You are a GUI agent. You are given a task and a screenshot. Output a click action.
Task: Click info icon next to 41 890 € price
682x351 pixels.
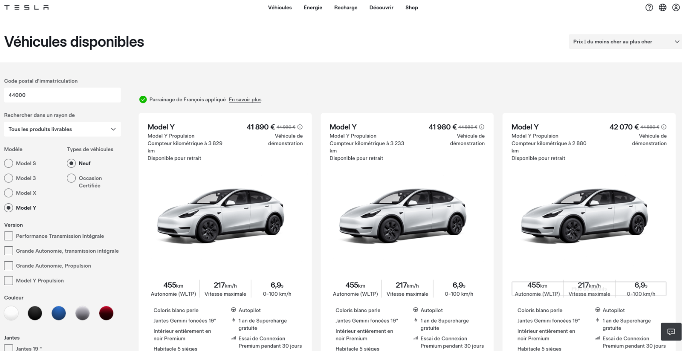(300, 127)
